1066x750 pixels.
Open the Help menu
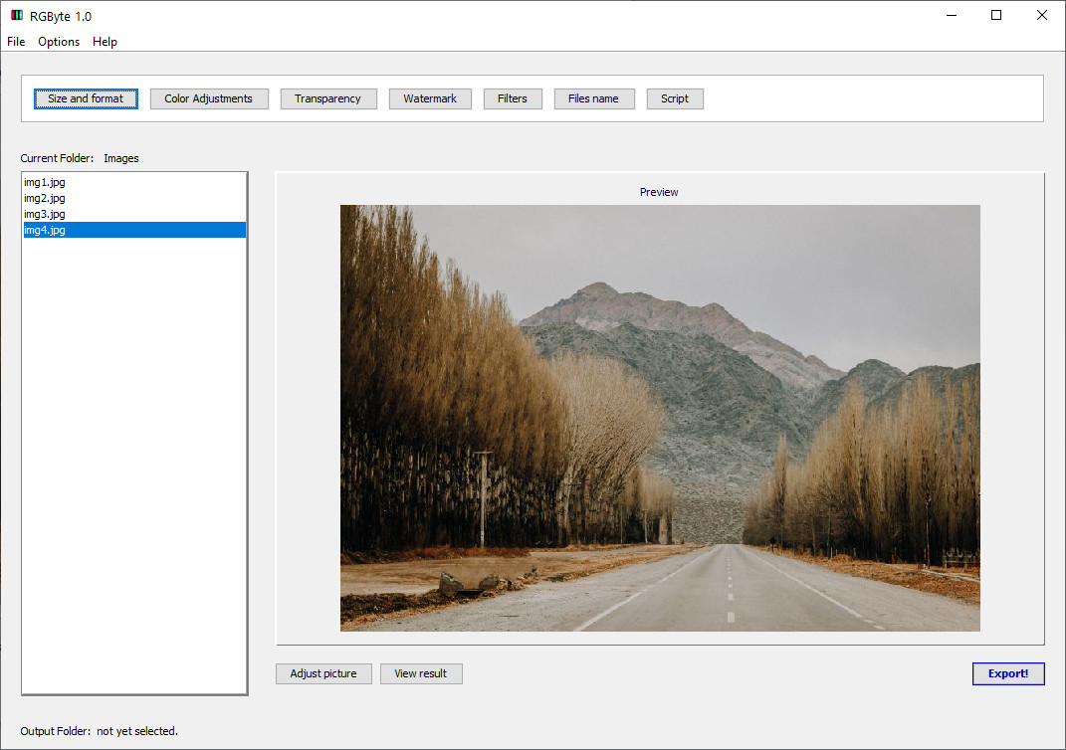[105, 42]
